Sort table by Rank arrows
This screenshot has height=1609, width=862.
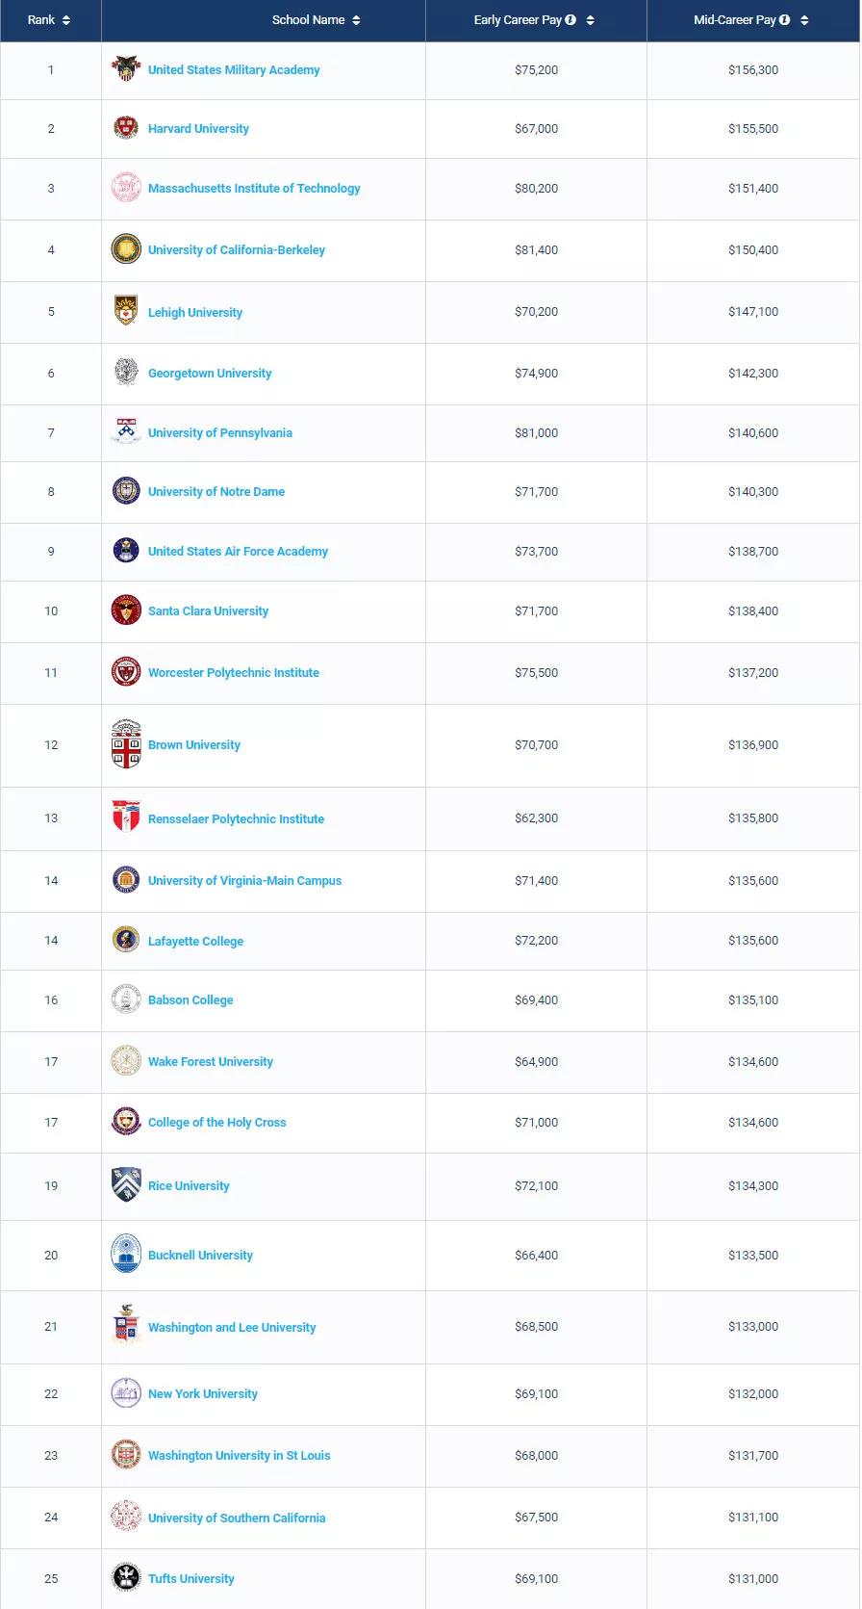coord(66,20)
